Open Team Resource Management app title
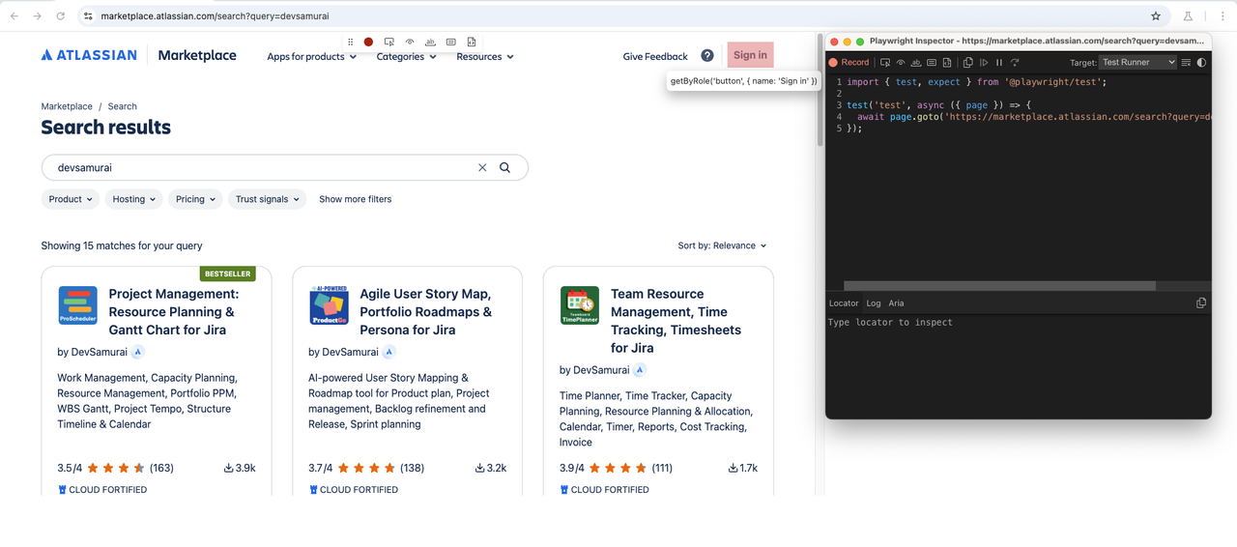The height and width of the screenshot is (547, 1237). coord(676,321)
